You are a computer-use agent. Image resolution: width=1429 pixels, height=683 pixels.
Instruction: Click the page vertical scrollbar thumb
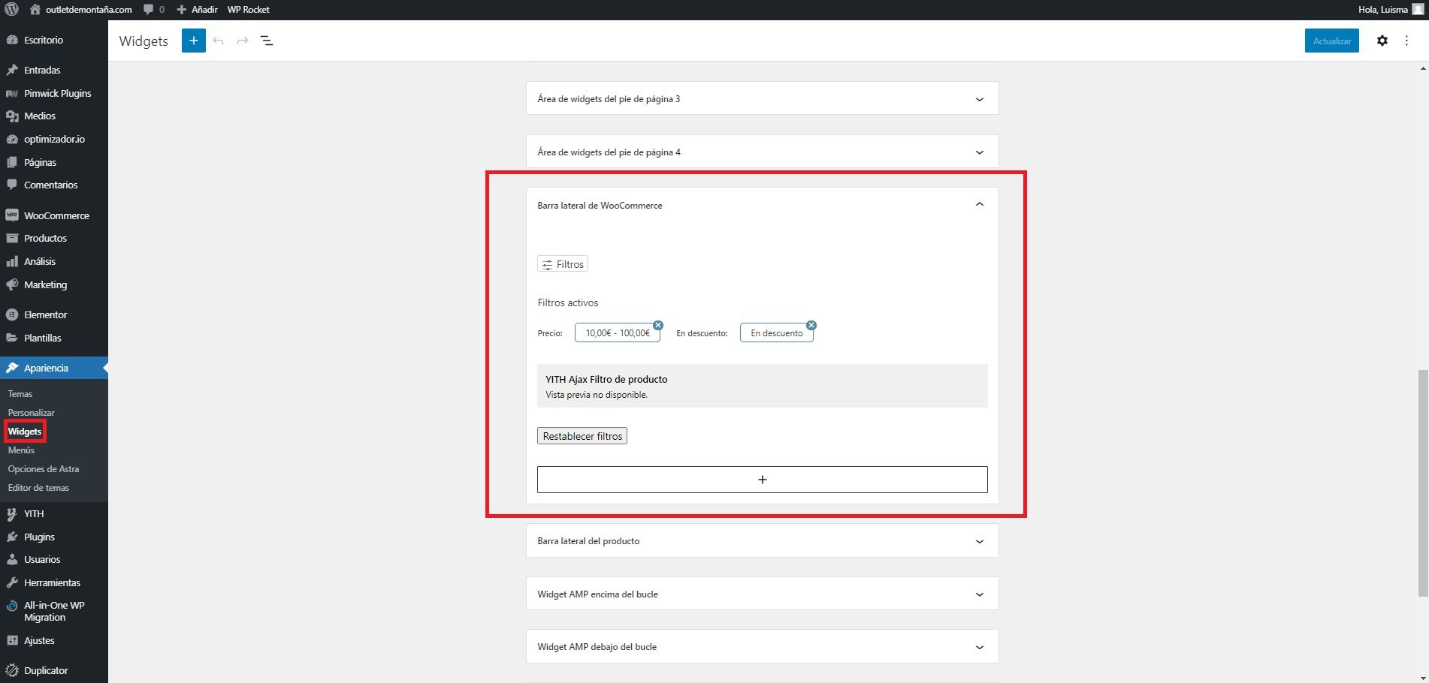point(1423,483)
